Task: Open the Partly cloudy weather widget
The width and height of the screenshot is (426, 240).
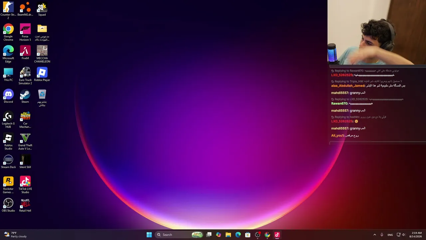Action: tap(15, 235)
